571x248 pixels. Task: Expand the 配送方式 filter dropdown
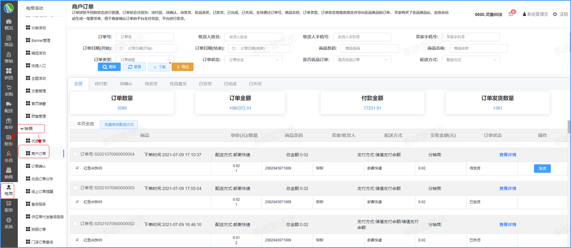pos(471,60)
